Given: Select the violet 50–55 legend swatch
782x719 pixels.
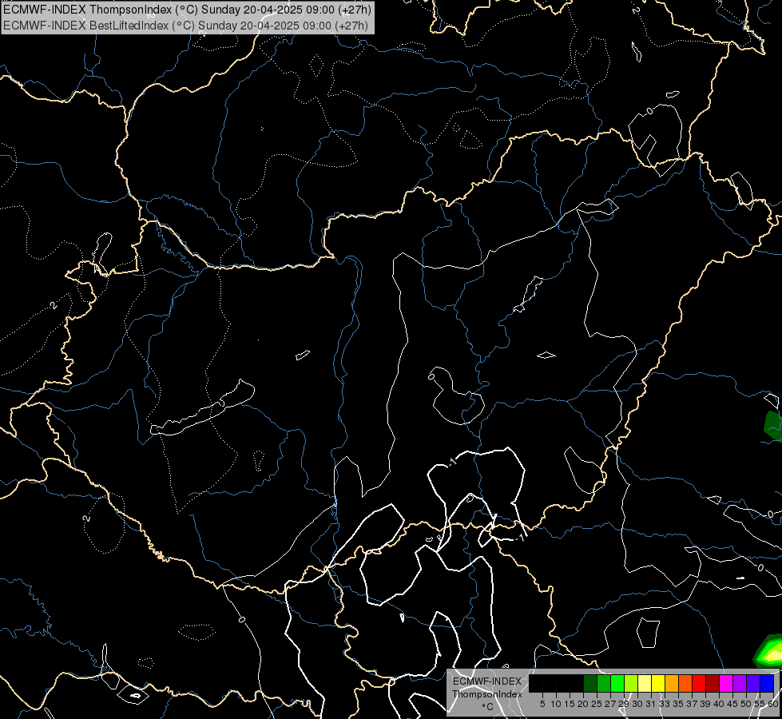Looking at the screenshot, I should point(753,683).
